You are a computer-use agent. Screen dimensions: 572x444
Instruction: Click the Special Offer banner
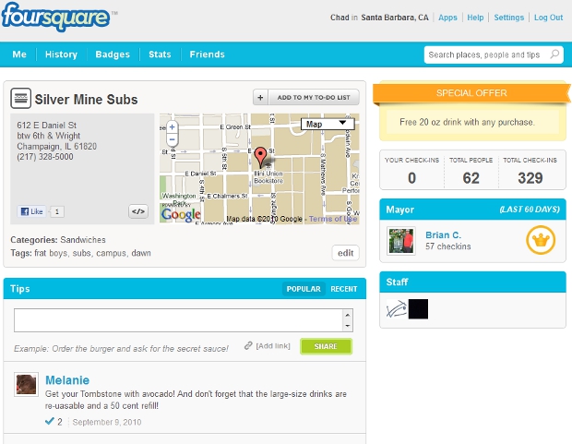471,93
